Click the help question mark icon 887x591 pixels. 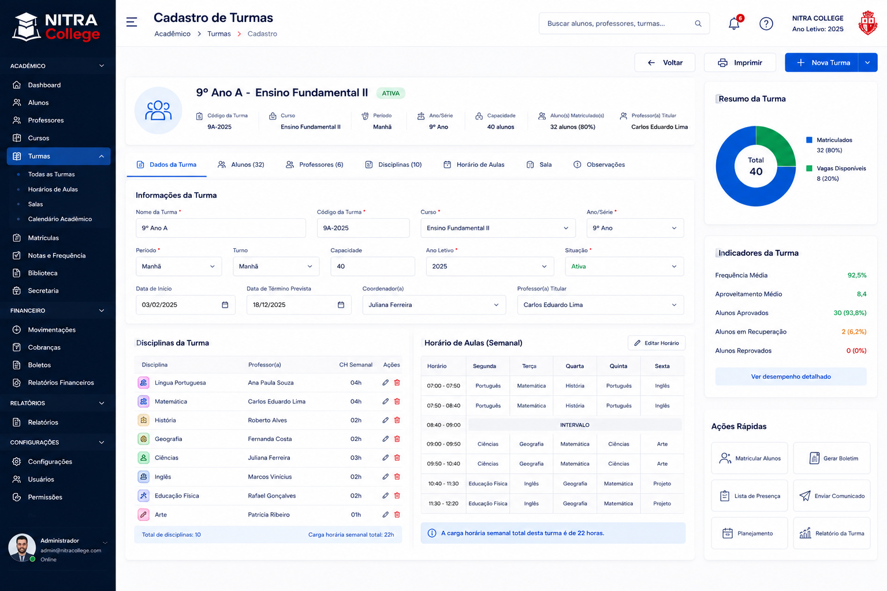pyautogui.click(x=766, y=24)
